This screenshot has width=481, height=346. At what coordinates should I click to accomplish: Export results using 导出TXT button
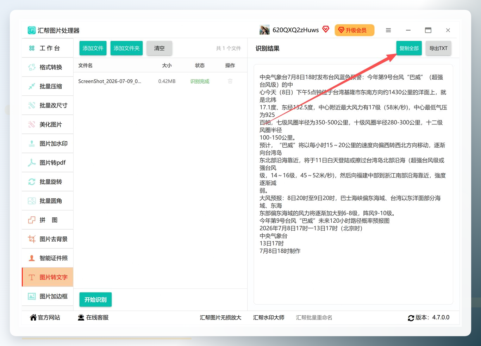click(x=438, y=48)
